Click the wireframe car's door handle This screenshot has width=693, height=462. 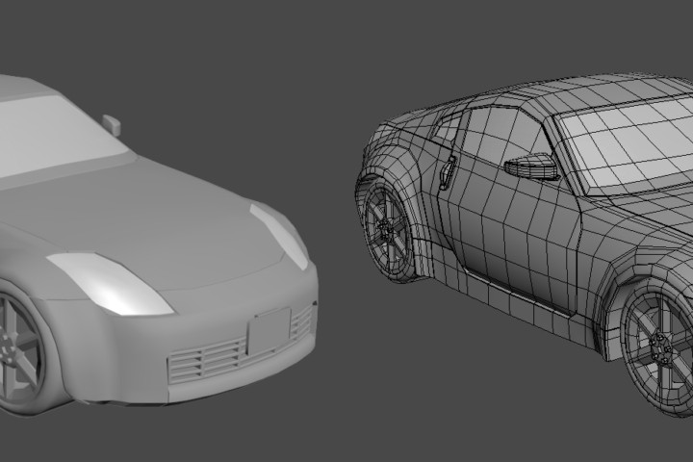(449, 171)
